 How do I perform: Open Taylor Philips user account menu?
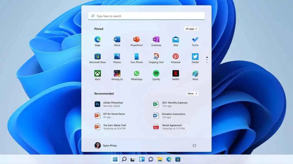tap(106, 146)
